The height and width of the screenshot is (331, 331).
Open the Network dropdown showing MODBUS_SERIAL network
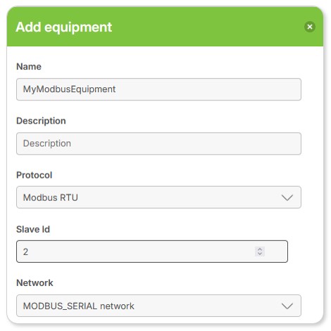click(158, 306)
